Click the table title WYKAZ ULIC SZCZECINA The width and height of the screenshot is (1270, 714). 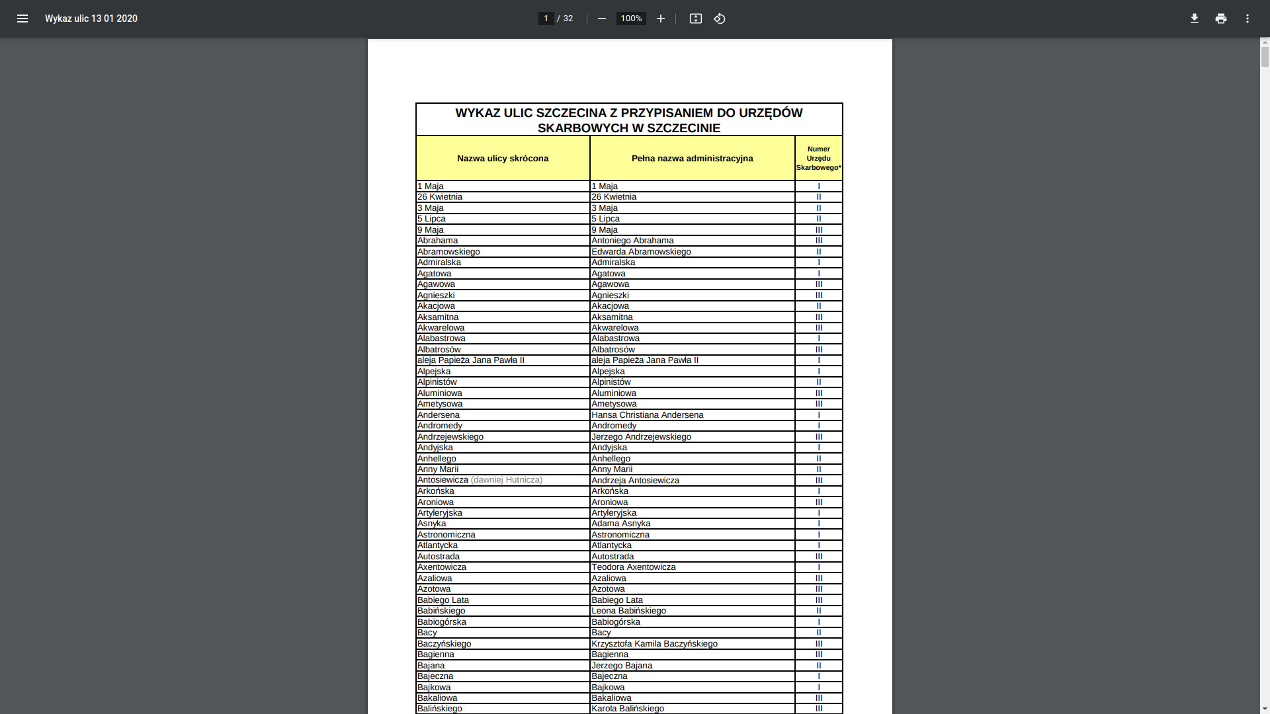coord(629,120)
